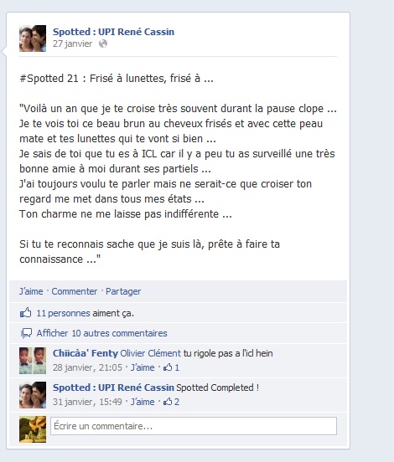Open Chiicàa' Fenty's avatar thumbnail
The image size is (394, 462).
click(x=33, y=361)
